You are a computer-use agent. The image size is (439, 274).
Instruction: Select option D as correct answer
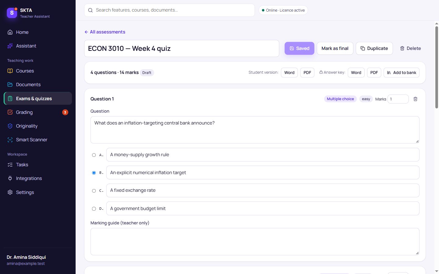click(94, 209)
